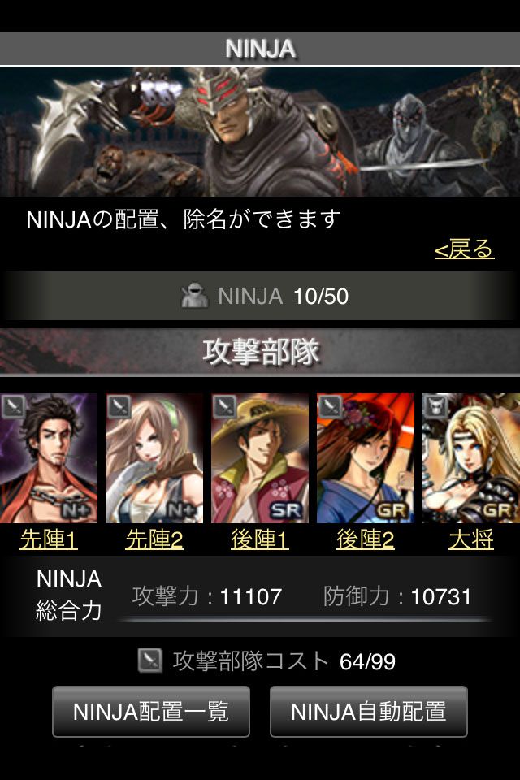Tap the sword icon on 後陣1 card
This screenshot has width=520, height=780.
click(224, 406)
